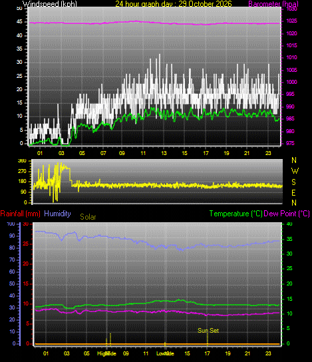Select the Temperature (°C) legend label
This screenshot has width=312, height=362.
coord(236,214)
